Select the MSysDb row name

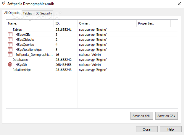(x=21, y=65)
